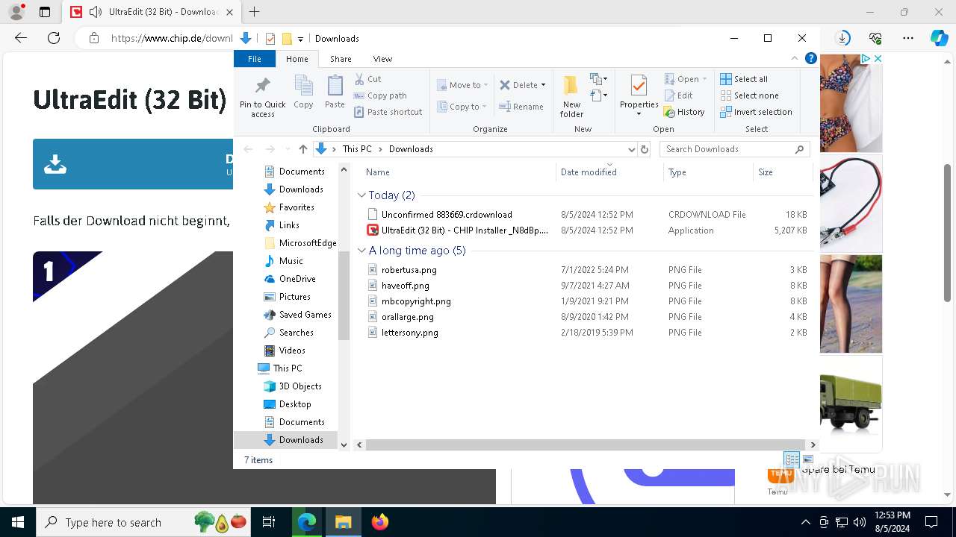This screenshot has height=537, width=956.
Task: Open recent locations dropdown arrow
Action: (288, 149)
